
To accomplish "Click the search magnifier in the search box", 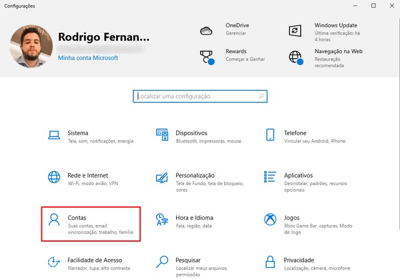I will pyautogui.click(x=261, y=97).
